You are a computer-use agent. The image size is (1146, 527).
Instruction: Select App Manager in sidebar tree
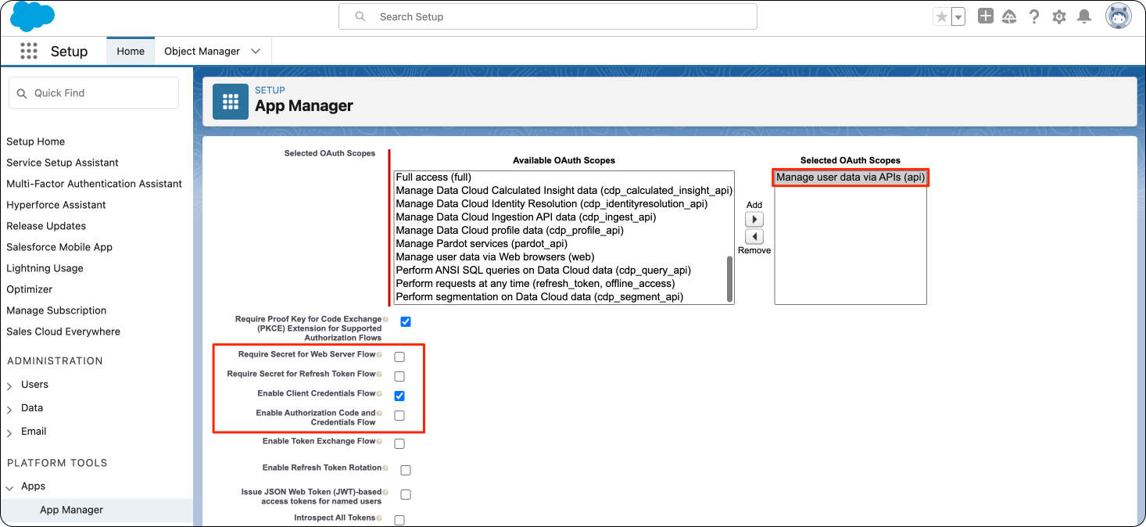click(71, 510)
